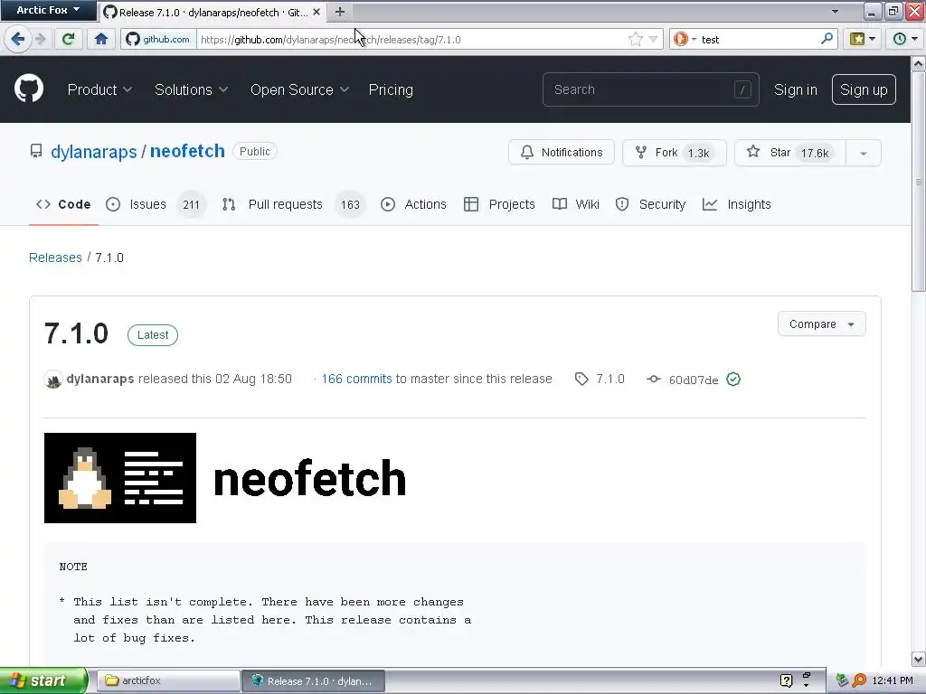Open the Security tab
926x694 pixels.
tap(650, 204)
